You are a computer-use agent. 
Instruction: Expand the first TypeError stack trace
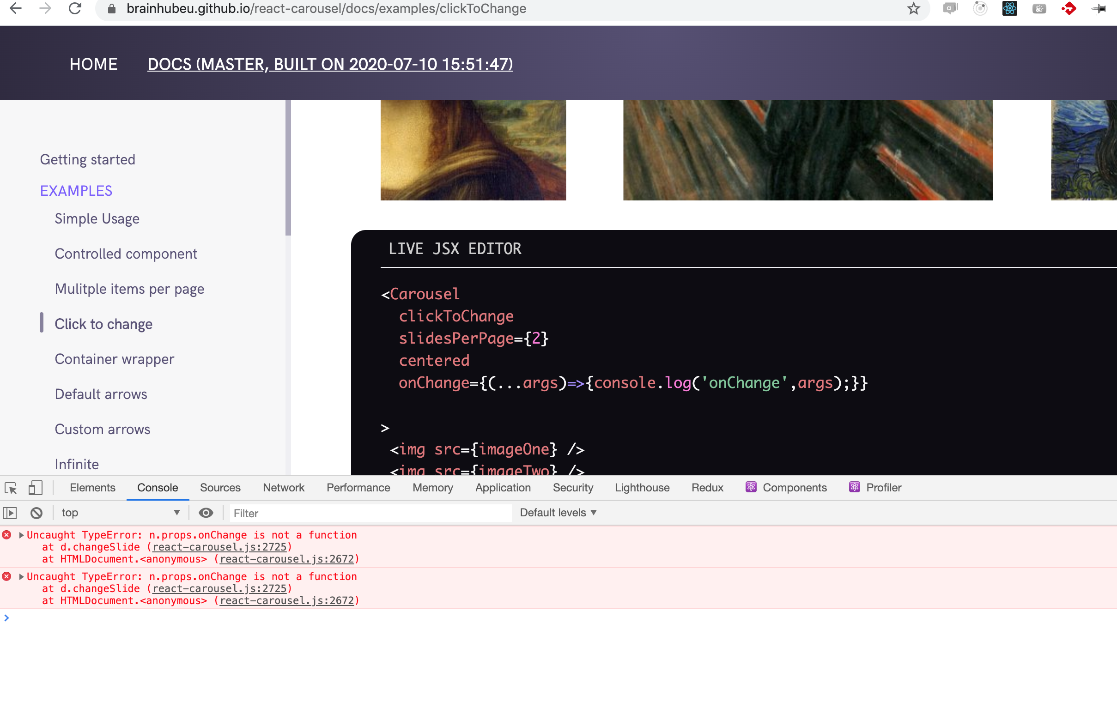[21, 535]
